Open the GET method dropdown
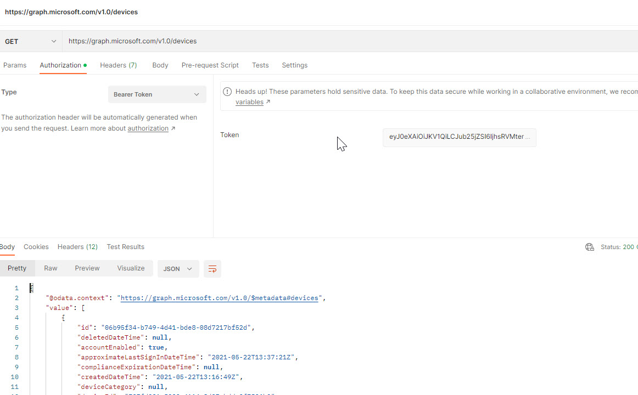638x395 pixels. click(x=31, y=41)
